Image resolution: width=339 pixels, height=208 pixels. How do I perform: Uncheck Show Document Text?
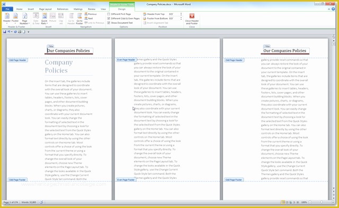[120, 23]
